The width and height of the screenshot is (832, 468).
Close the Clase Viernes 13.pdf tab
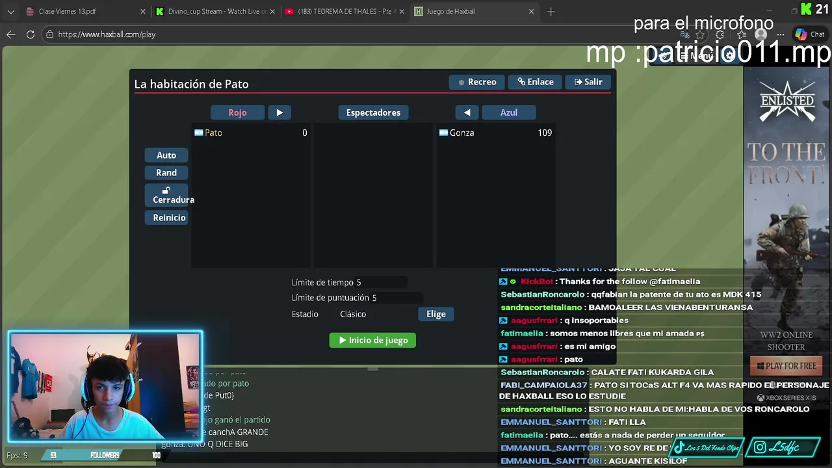[x=143, y=12]
